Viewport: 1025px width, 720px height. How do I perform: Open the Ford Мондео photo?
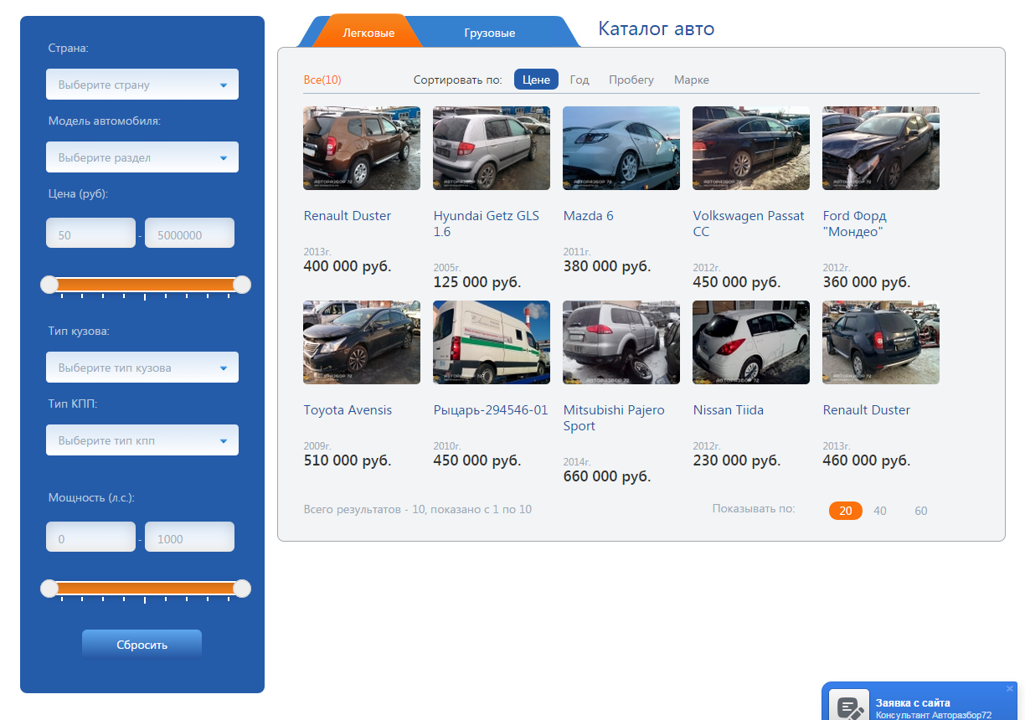click(x=881, y=148)
